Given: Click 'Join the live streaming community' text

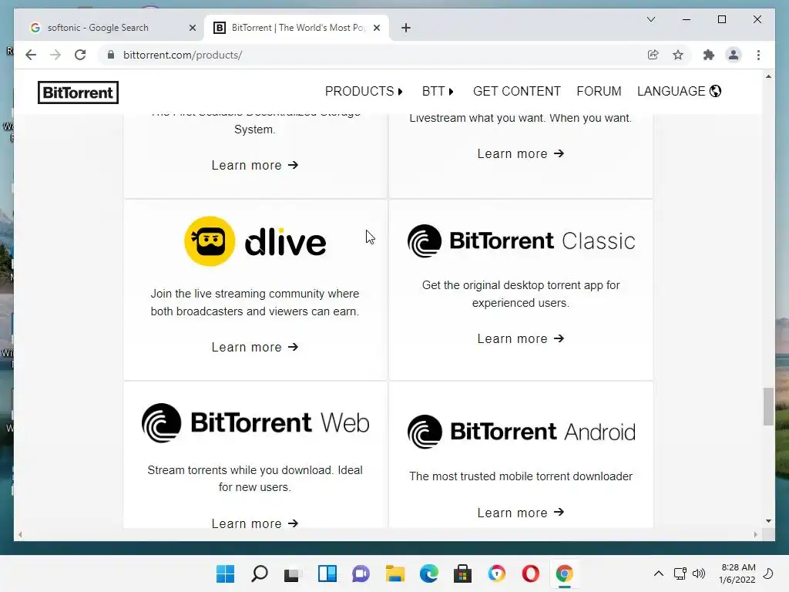Looking at the screenshot, I should coord(254,302).
